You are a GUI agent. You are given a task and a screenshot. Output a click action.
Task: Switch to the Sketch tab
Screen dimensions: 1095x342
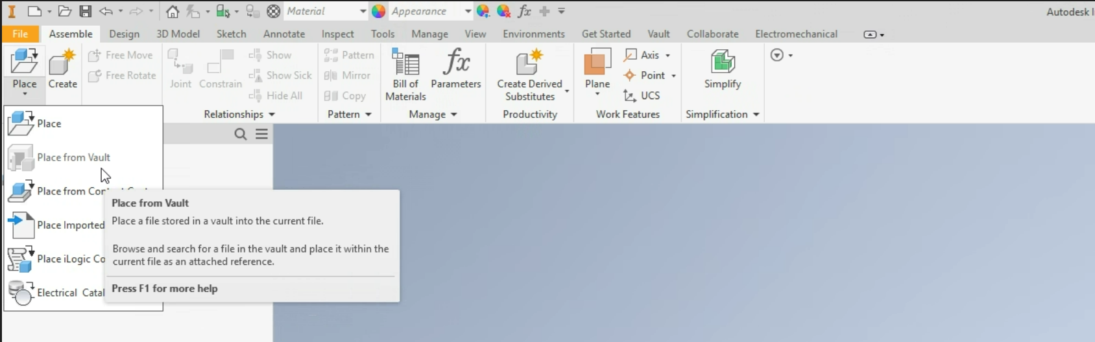pos(231,34)
